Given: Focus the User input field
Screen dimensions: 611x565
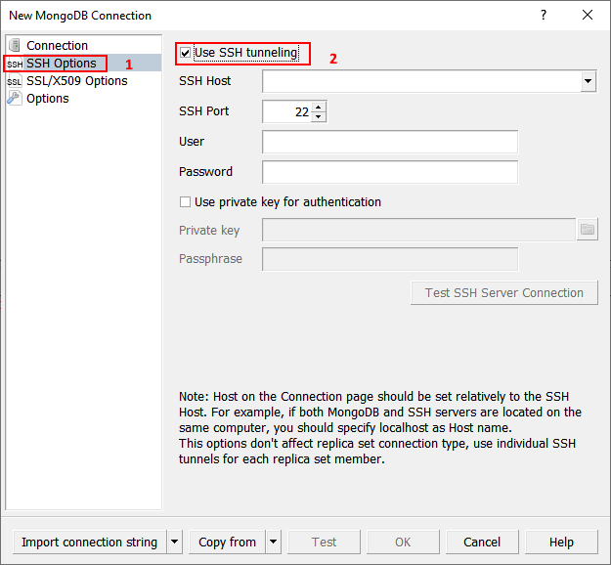Looking at the screenshot, I should pos(390,142).
